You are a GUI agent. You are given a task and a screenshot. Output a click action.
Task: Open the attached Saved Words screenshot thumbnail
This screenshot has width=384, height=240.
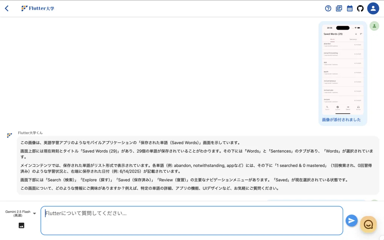coord(343,70)
